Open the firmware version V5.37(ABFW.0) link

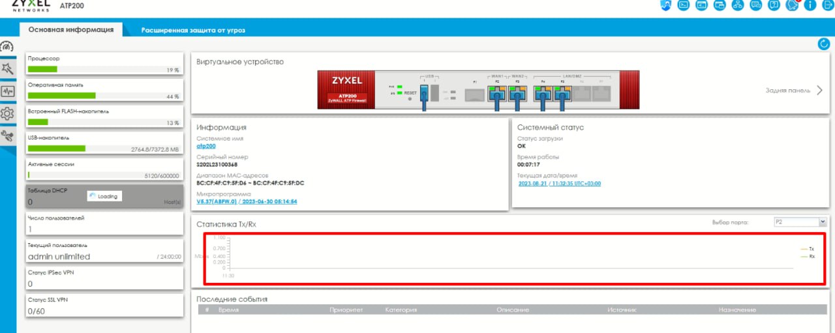pyautogui.click(x=247, y=201)
